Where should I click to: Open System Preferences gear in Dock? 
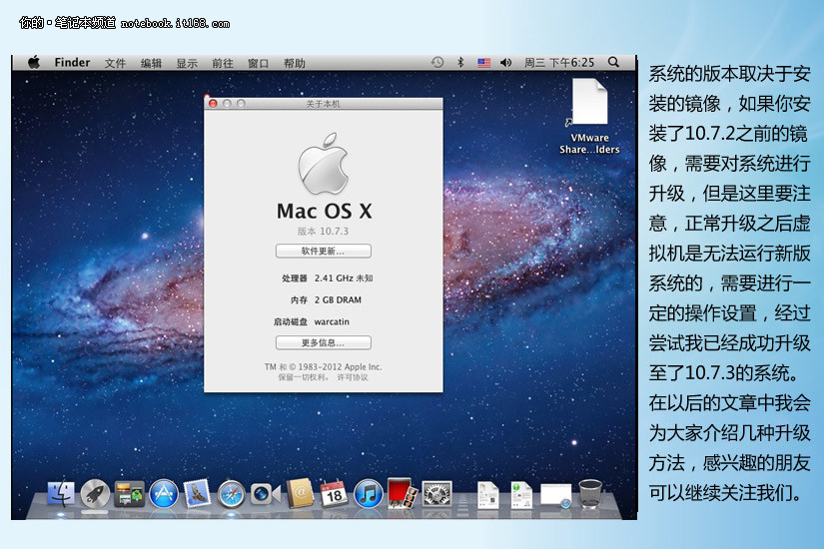point(436,494)
